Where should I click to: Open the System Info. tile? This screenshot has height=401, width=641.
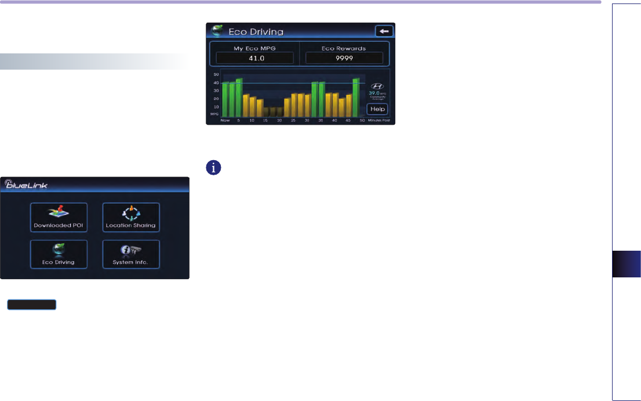click(x=131, y=254)
